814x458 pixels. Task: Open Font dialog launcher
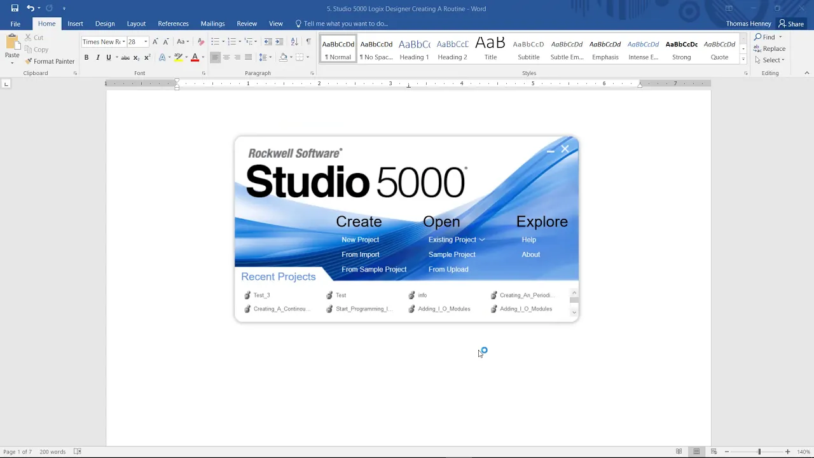tap(203, 73)
